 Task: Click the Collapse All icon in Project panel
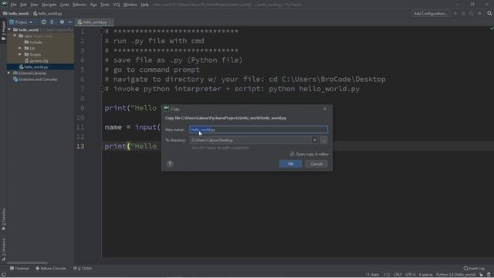point(52,22)
